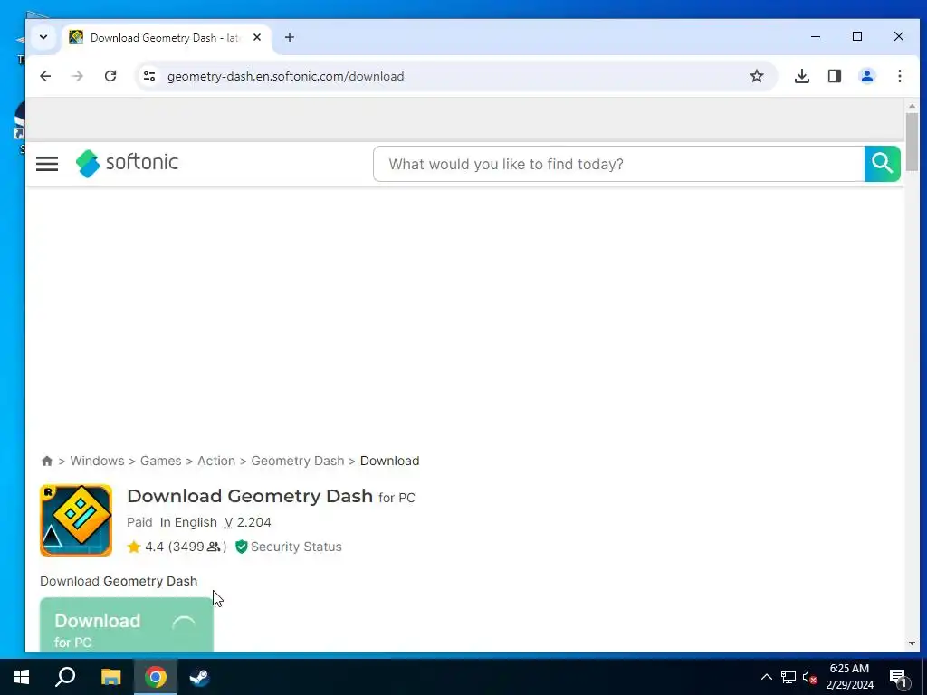This screenshot has height=695, width=927.
Task: Open Geometry Dash breadcrumb link
Action: [297, 461]
